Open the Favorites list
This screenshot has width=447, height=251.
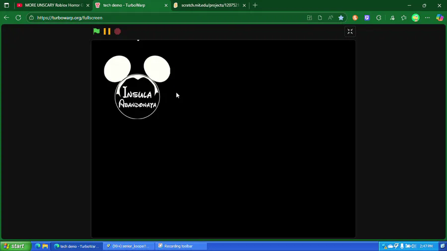coord(404,18)
